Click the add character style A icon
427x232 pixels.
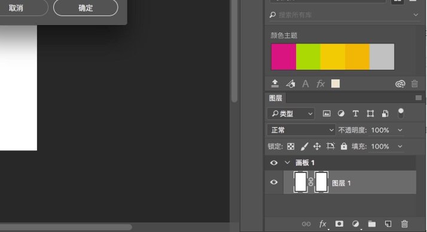point(306,83)
